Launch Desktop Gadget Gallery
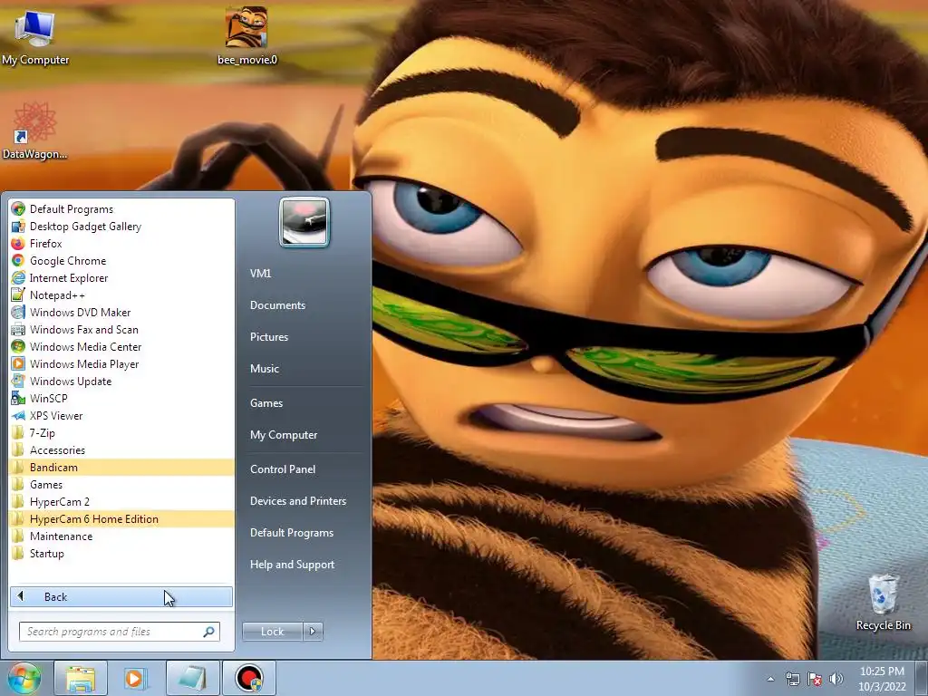Viewport: 928px width, 696px height. 121,226
